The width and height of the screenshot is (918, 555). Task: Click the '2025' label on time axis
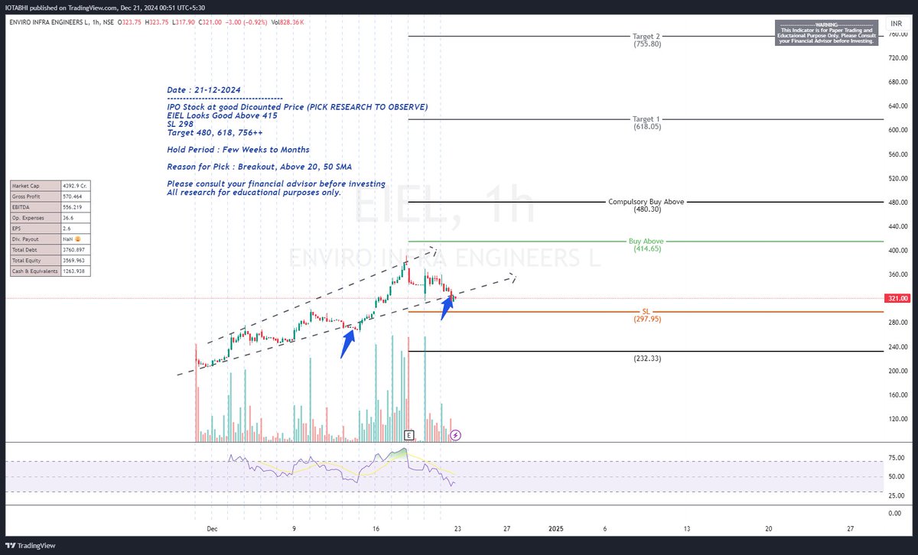coord(556,528)
